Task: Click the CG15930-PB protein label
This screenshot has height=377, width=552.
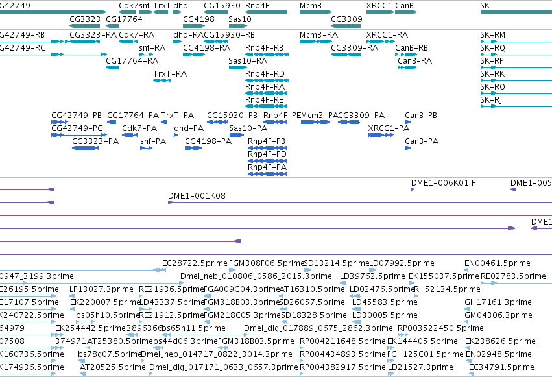Action: point(232,116)
